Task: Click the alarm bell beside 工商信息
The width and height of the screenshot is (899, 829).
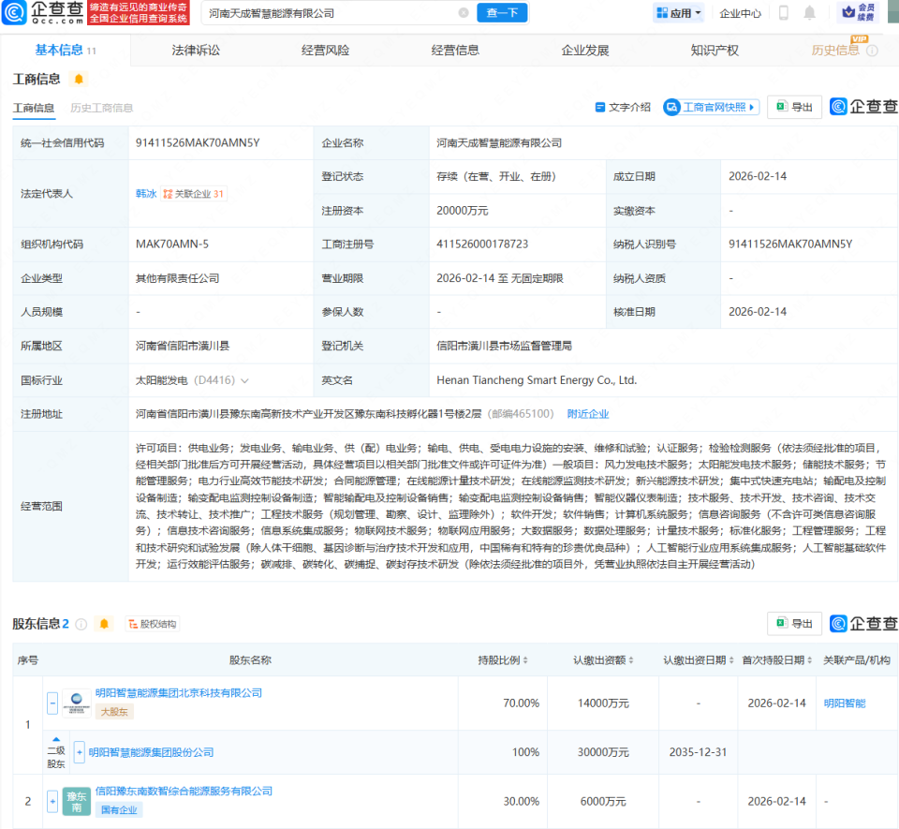Action: click(x=79, y=80)
